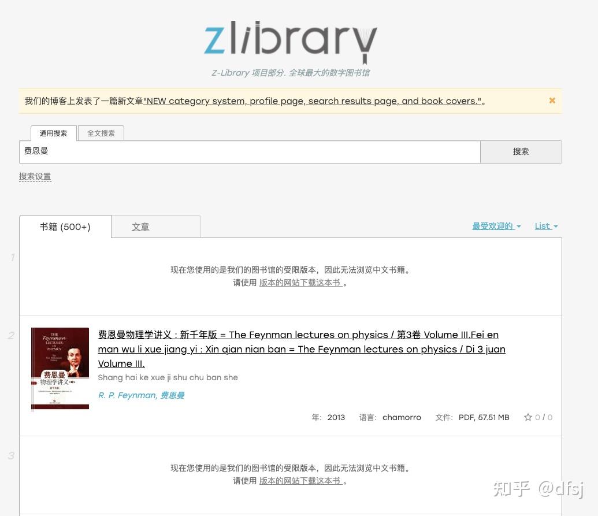The image size is (598, 516).
Task: Click the star rating icon on Feynman result
Action: click(x=528, y=417)
